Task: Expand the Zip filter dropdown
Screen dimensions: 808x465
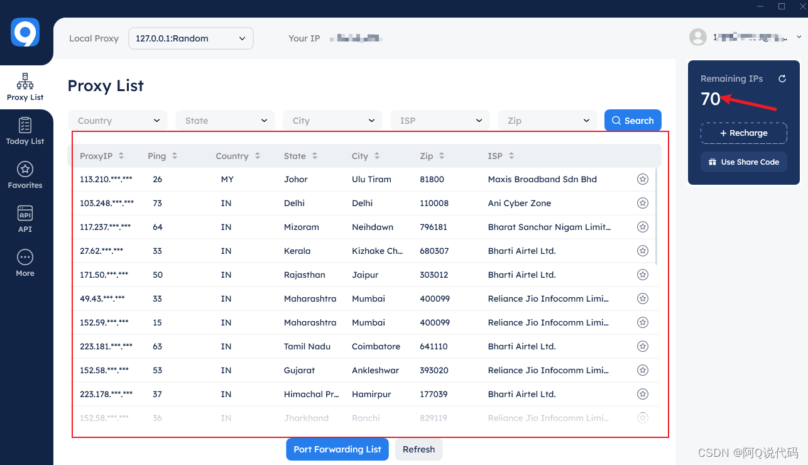Action: click(x=547, y=121)
